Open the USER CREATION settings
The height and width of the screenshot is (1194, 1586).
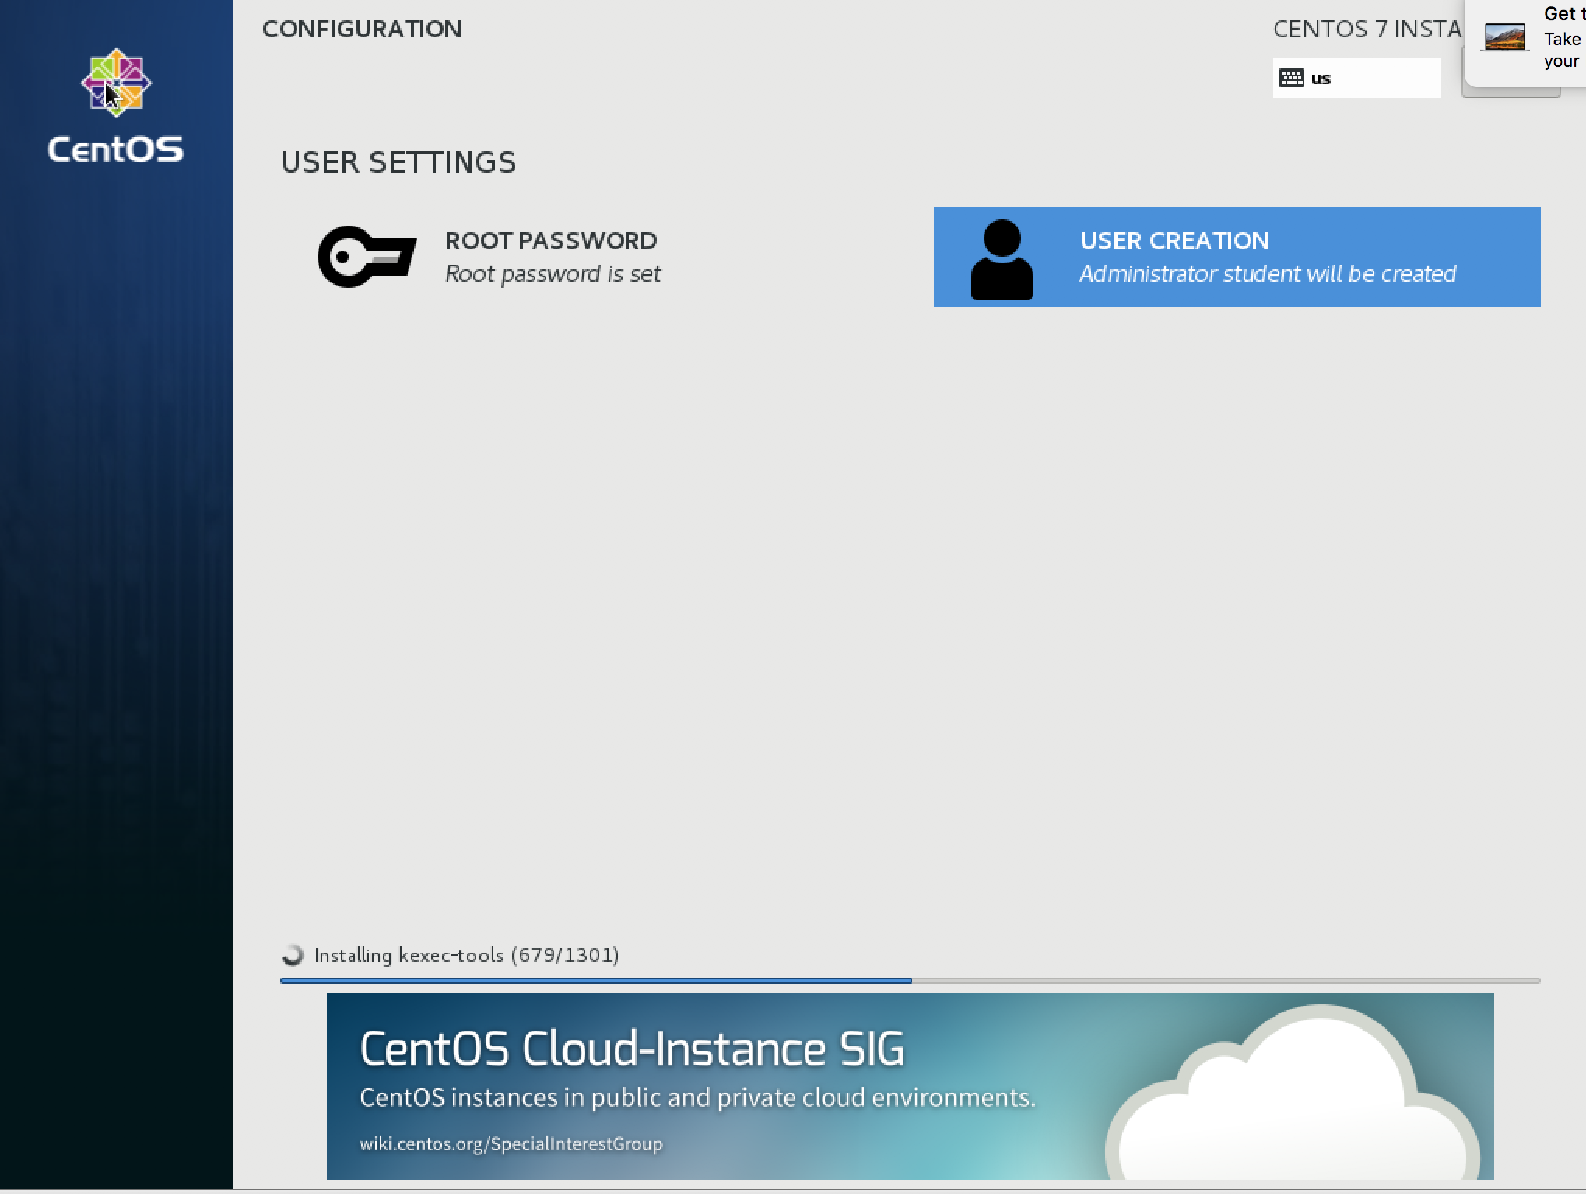[1237, 257]
